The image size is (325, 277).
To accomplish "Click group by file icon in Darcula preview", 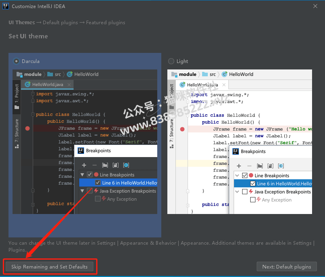I will 116,165.
